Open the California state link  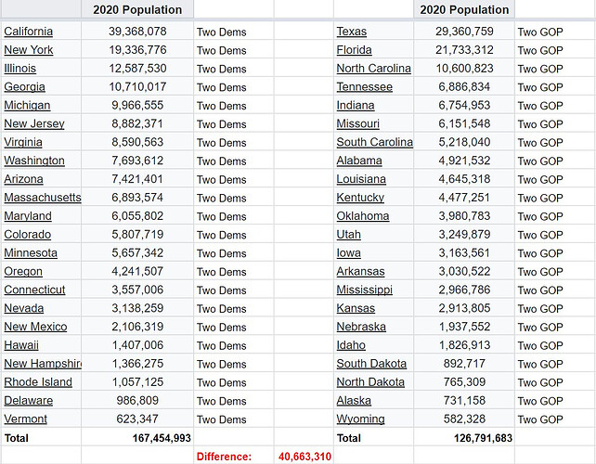coord(29,32)
